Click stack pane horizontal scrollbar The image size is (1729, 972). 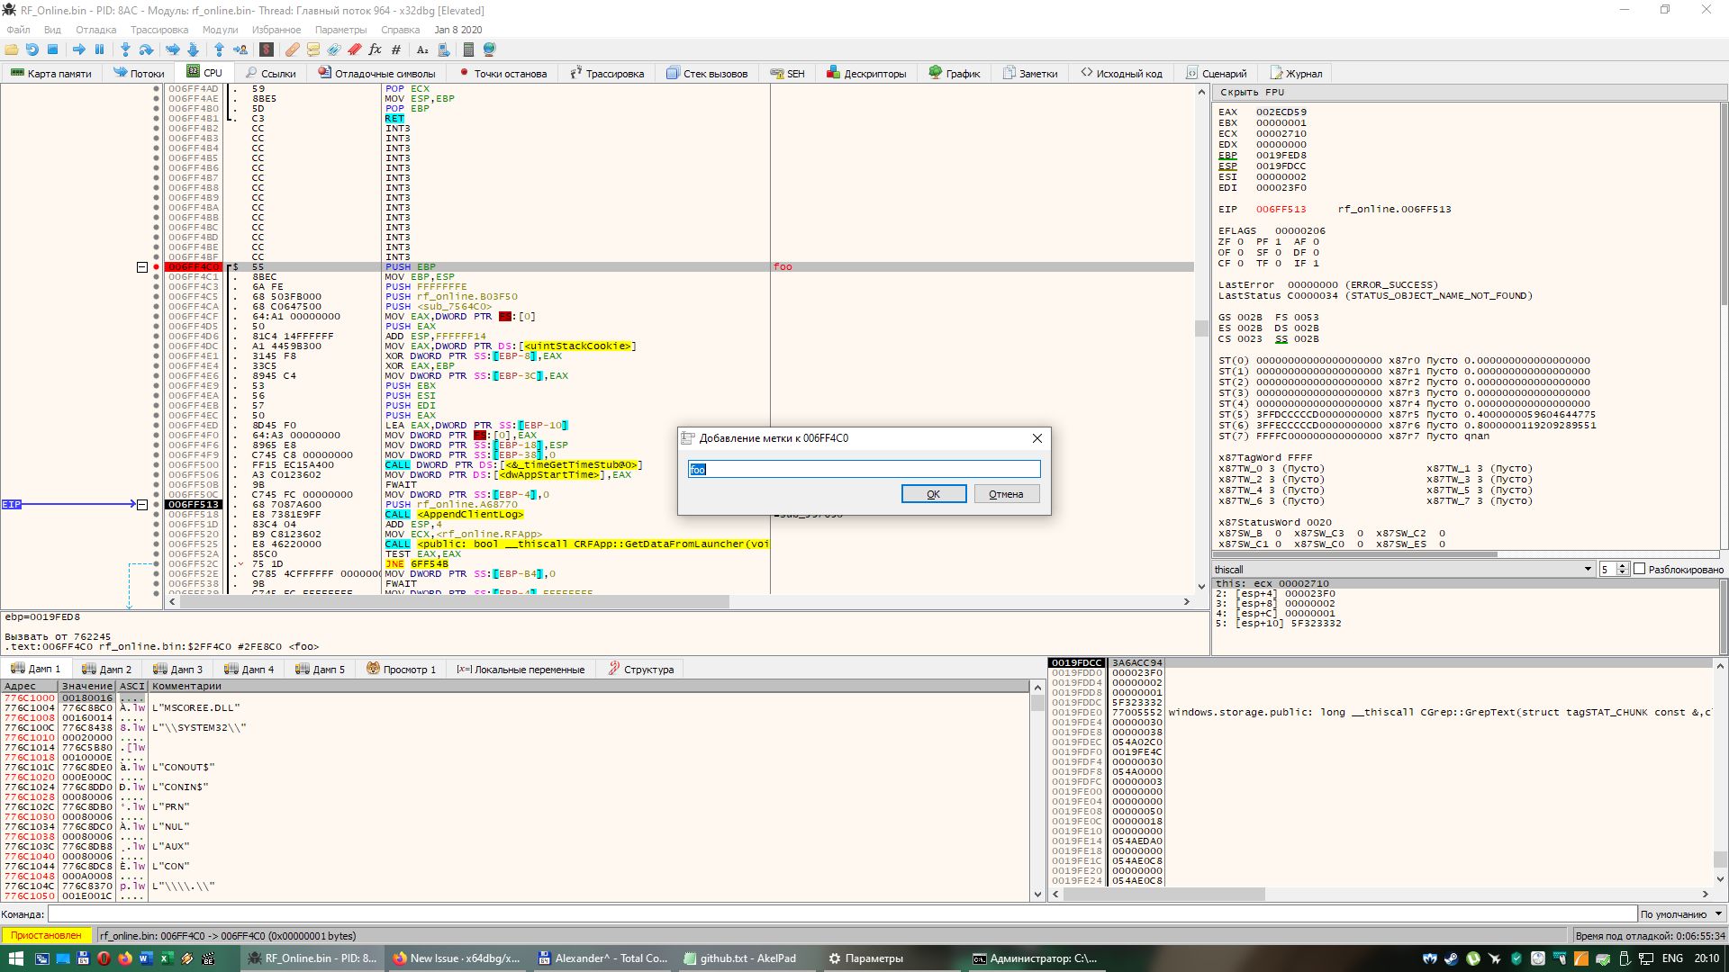(x=1163, y=895)
